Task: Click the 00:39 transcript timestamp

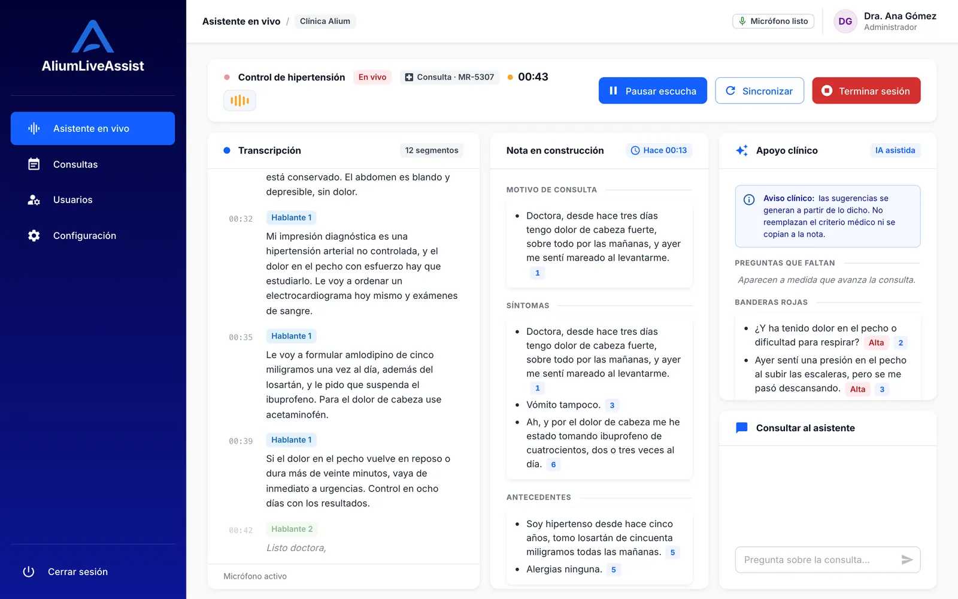Action: tap(241, 441)
